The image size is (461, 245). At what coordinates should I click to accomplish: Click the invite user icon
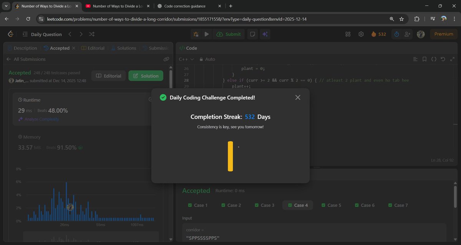click(x=407, y=34)
